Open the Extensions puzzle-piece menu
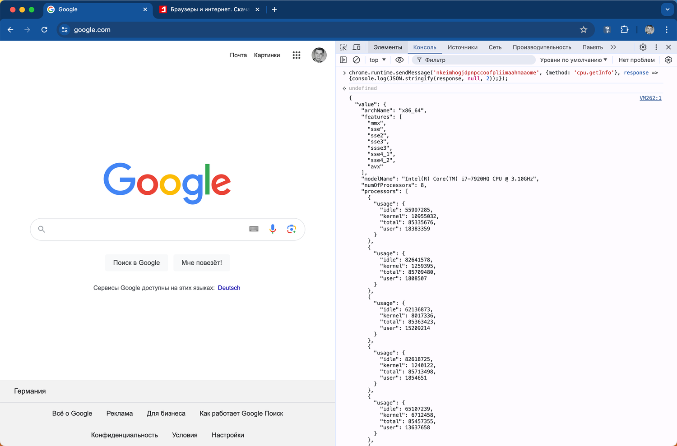Viewport: 677px width, 446px height. tap(625, 30)
